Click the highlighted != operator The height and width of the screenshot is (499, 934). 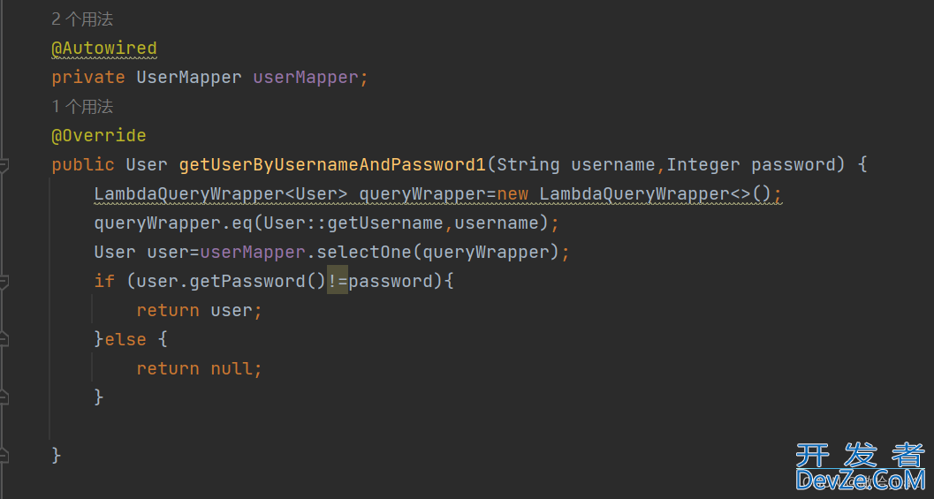click(x=338, y=281)
